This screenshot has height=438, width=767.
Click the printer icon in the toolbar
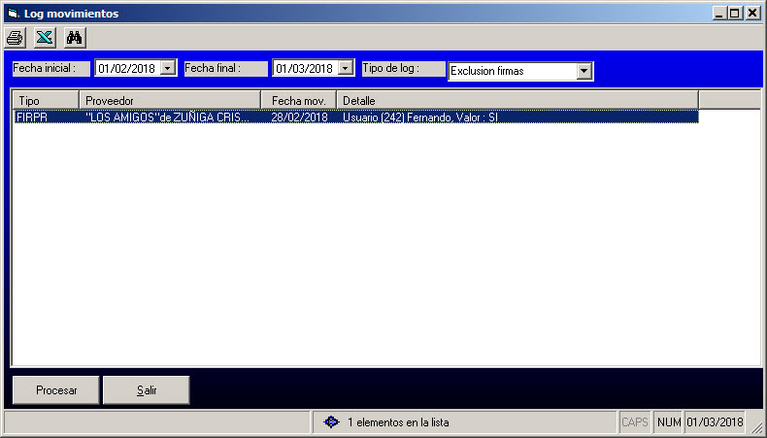tap(15, 38)
